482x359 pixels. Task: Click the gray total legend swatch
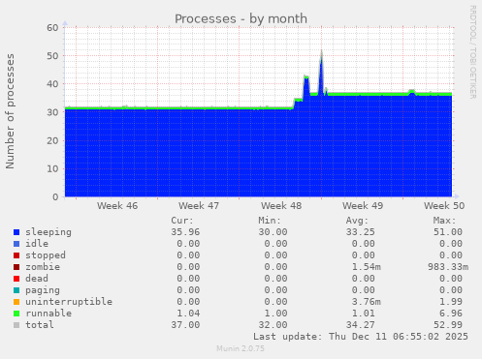click(x=16, y=325)
